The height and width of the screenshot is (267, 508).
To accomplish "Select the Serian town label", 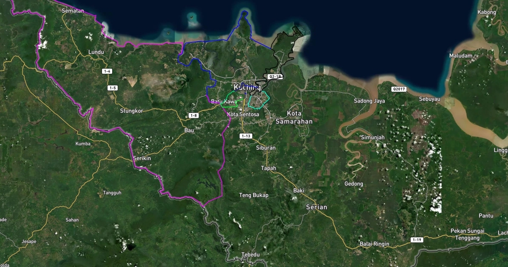I will [x=317, y=207].
